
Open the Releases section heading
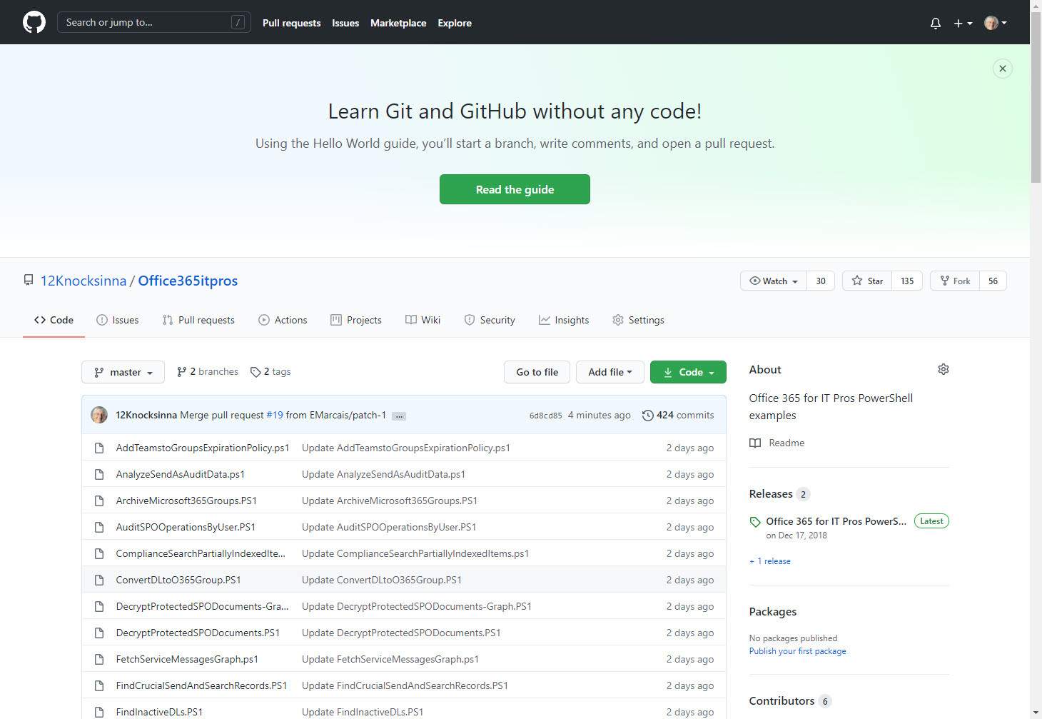pos(771,493)
